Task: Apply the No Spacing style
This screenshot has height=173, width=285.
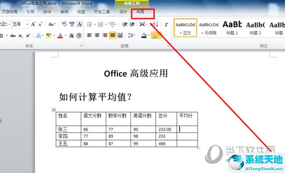Action: pyautogui.click(x=209, y=28)
